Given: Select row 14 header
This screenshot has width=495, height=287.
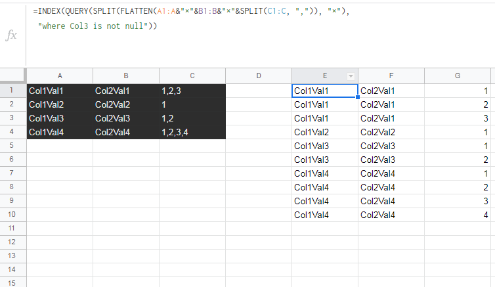Looking at the screenshot, I should pyautogui.click(x=12, y=270).
